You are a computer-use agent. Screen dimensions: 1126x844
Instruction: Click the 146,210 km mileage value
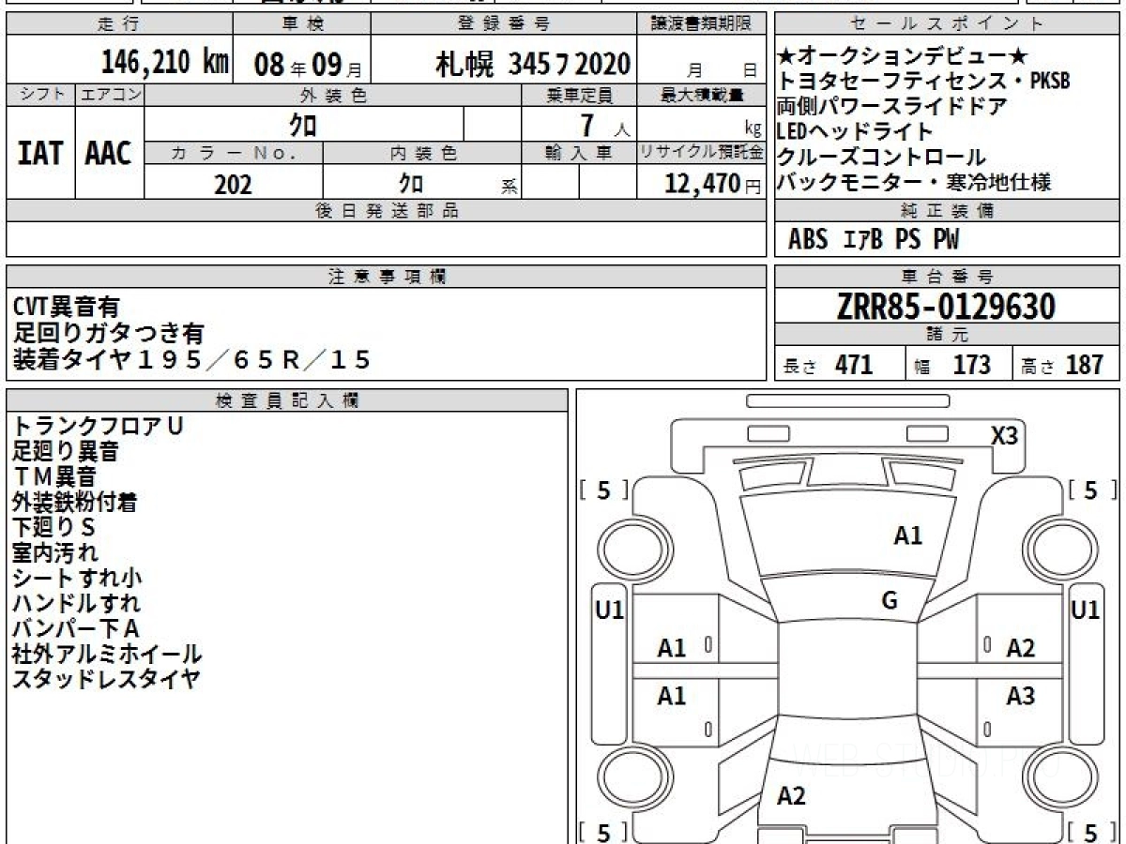tap(164, 64)
